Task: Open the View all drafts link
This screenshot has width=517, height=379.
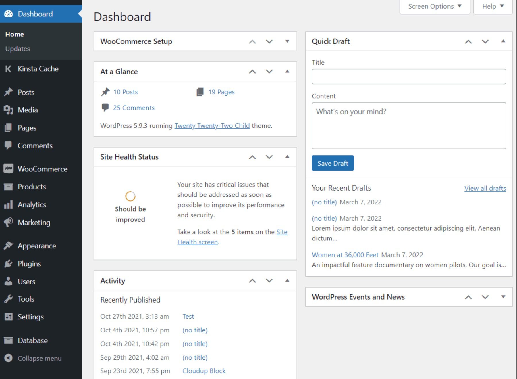Action: click(485, 188)
